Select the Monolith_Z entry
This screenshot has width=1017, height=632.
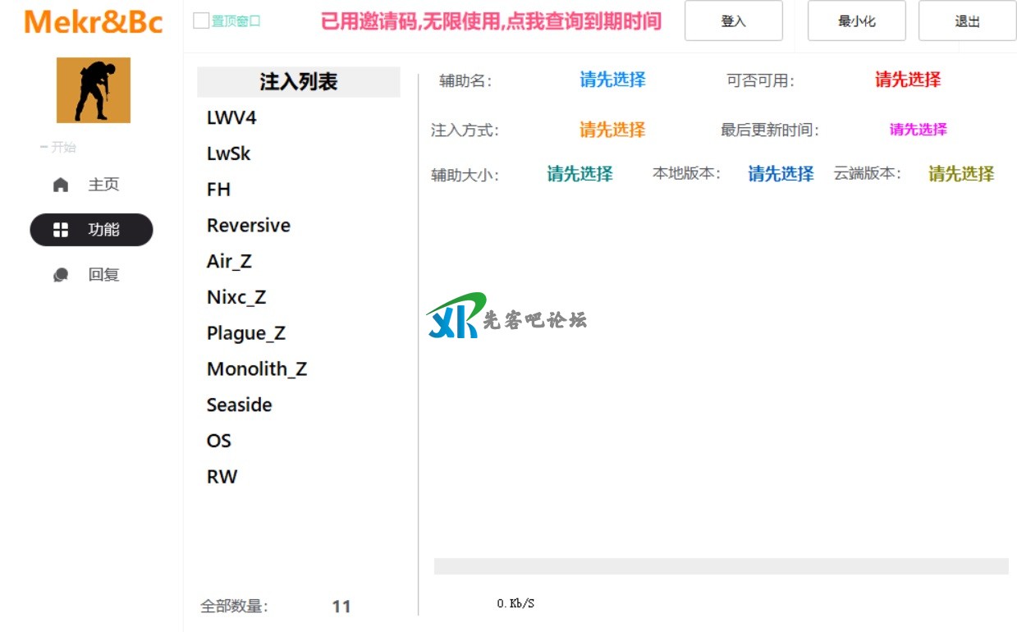256,369
